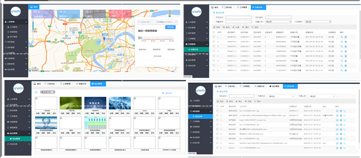Click the wrench icon in alarm table row 1
The height and width of the screenshot is (158, 361).
pos(341,37)
